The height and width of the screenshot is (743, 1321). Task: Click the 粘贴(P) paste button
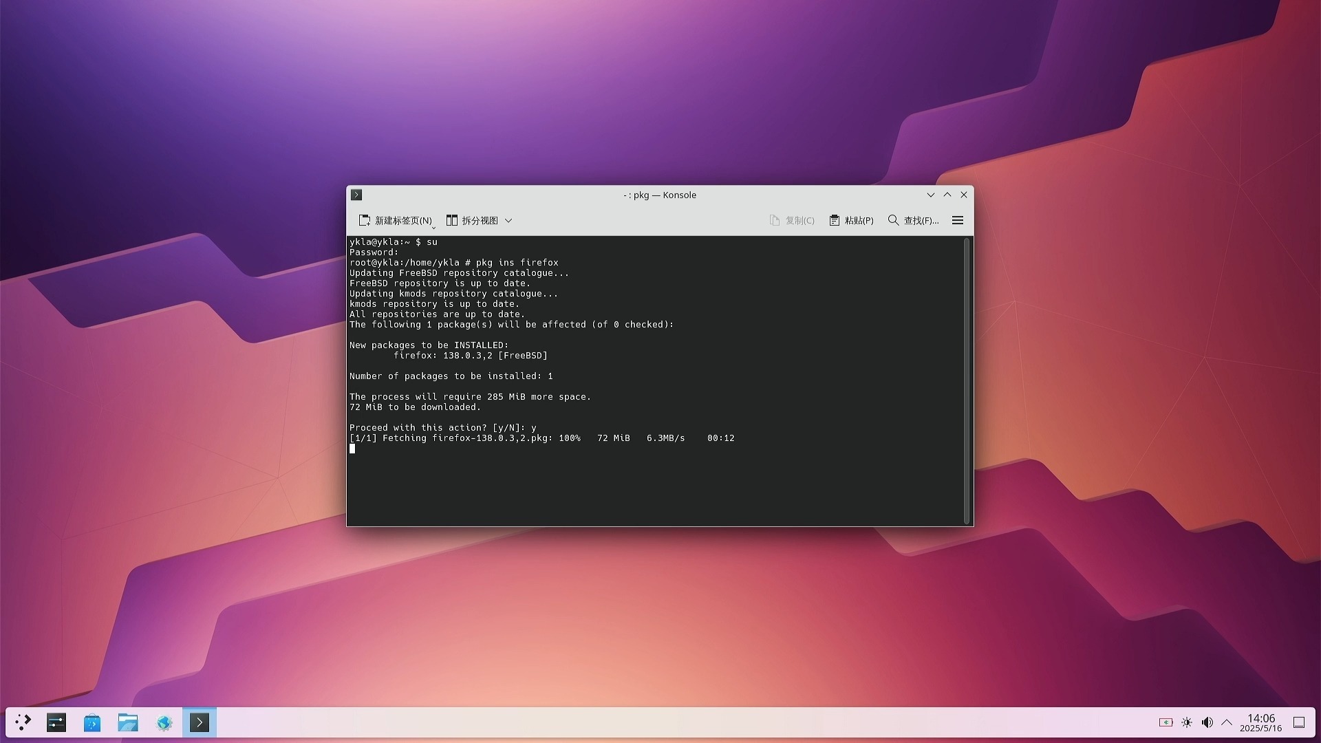(x=852, y=220)
